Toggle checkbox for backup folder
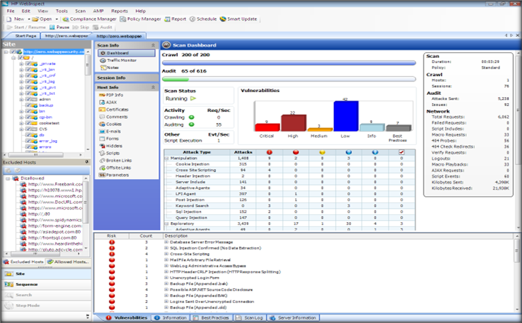 (x=28, y=105)
